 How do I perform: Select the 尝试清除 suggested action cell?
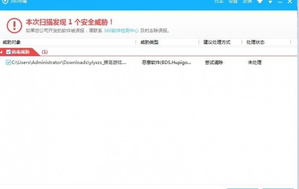tap(214, 62)
